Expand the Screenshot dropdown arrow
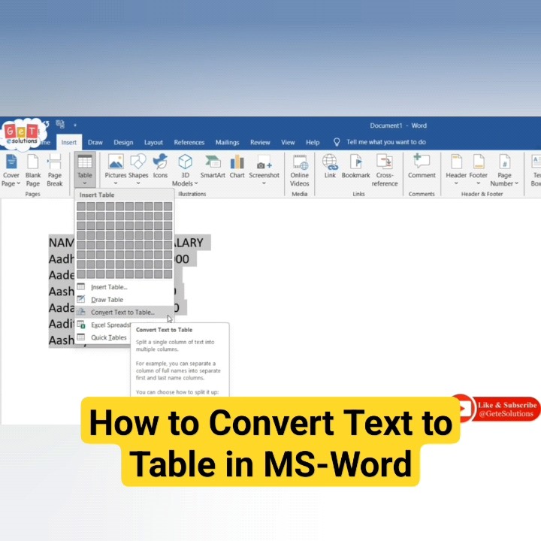 pos(264,183)
